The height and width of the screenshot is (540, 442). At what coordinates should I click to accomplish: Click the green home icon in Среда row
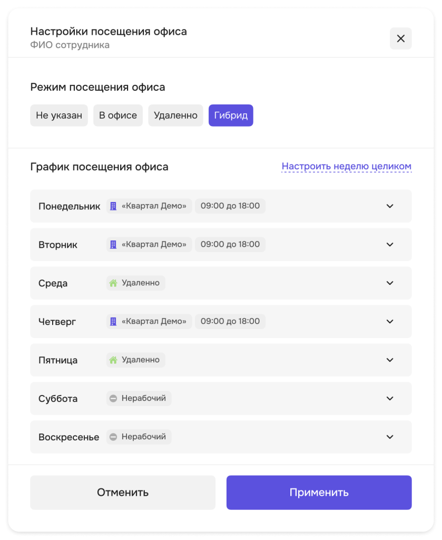[x=113, y=283]
